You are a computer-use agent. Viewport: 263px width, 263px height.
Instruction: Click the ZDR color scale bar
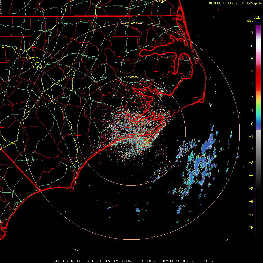(258, 130)
